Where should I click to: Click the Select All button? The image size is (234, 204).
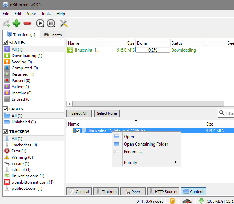79,113
